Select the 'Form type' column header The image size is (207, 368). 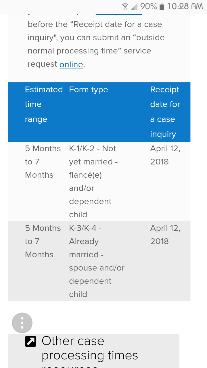click(x=89, y=90)
